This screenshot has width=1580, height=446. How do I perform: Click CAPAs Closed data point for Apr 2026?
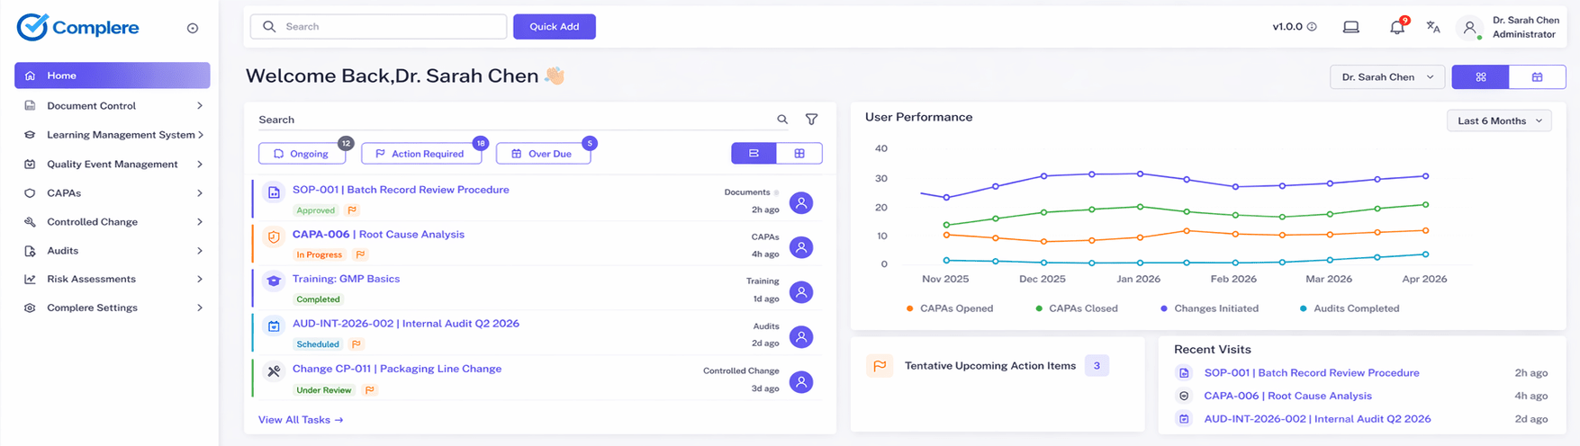(1426, 205)
